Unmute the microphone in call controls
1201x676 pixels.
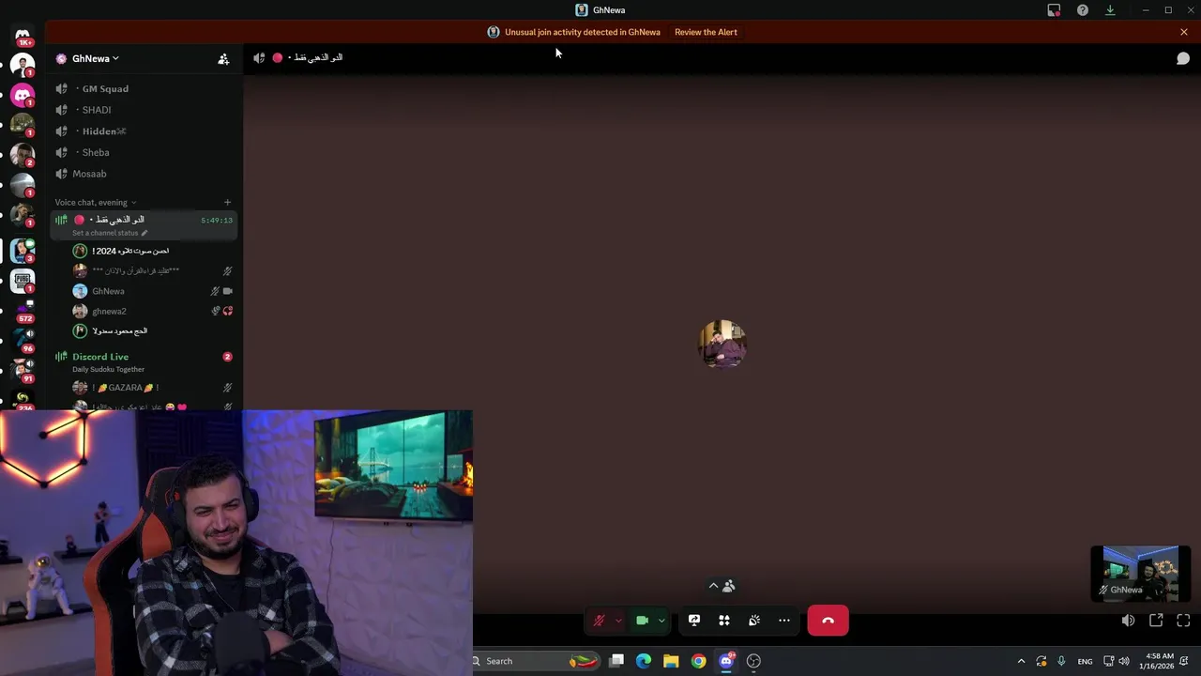[x=599, y=621]
